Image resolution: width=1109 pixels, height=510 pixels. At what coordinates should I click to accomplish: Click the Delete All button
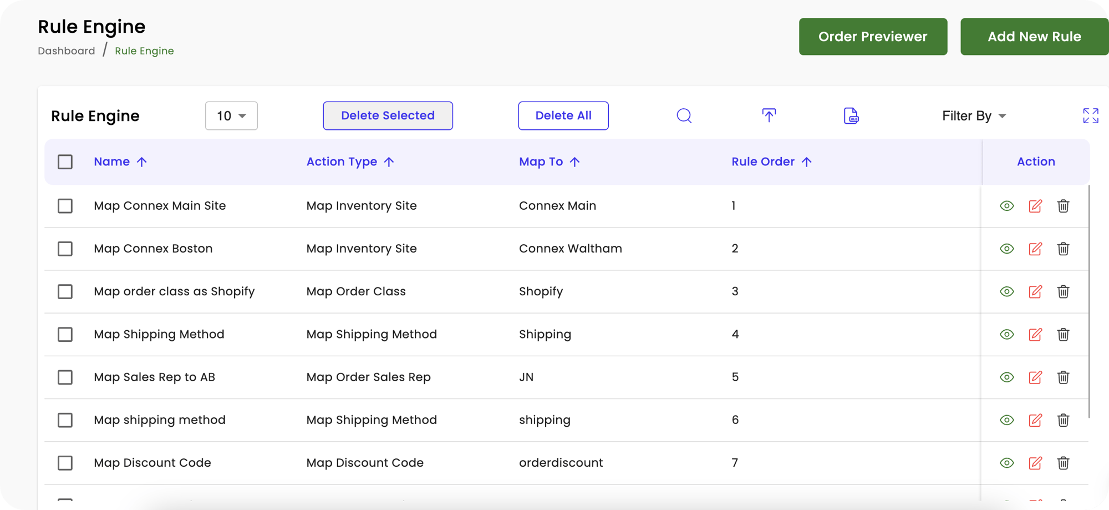point(563,115)
